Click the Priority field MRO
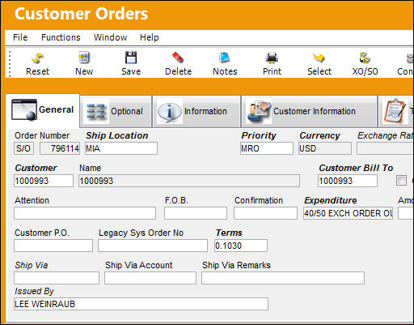 click(x=267, y=148)
